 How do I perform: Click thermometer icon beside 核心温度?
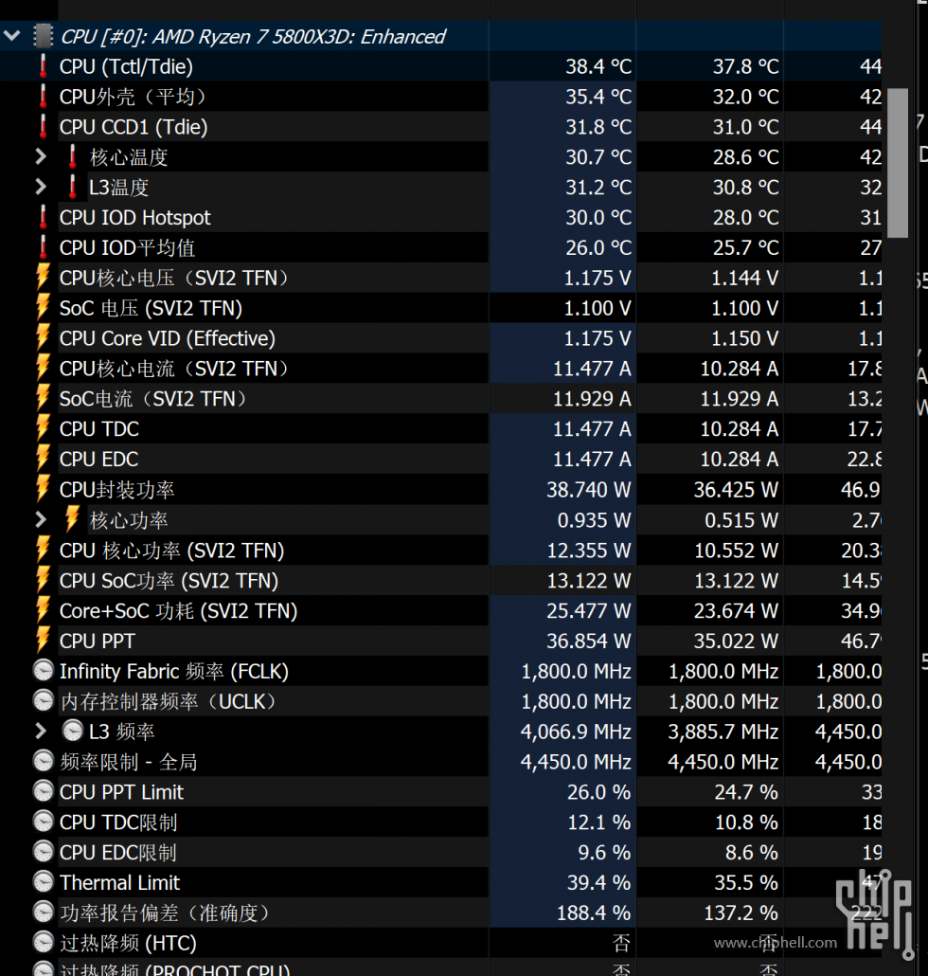point(73,156)
